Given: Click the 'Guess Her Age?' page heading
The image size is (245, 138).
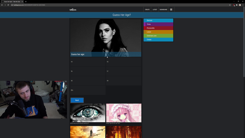Looking at the screenshot, I should (122, 15).
